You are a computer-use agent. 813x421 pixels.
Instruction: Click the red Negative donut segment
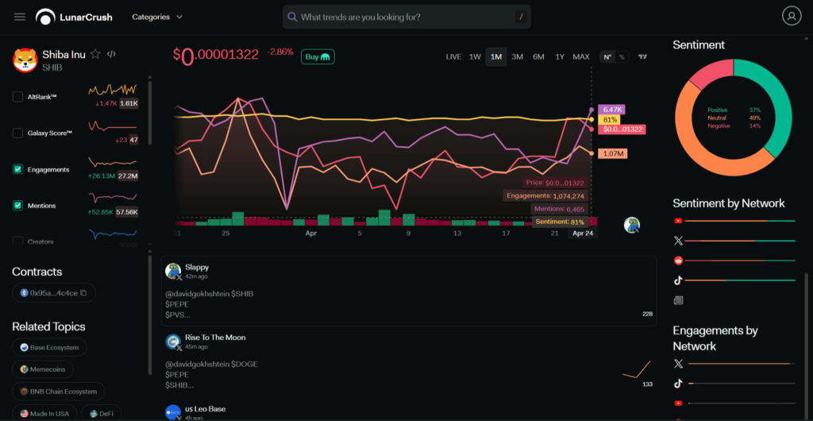click(x=709, y=74)
